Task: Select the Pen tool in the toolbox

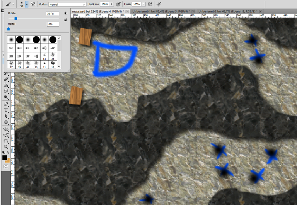Action: (6, 104)
